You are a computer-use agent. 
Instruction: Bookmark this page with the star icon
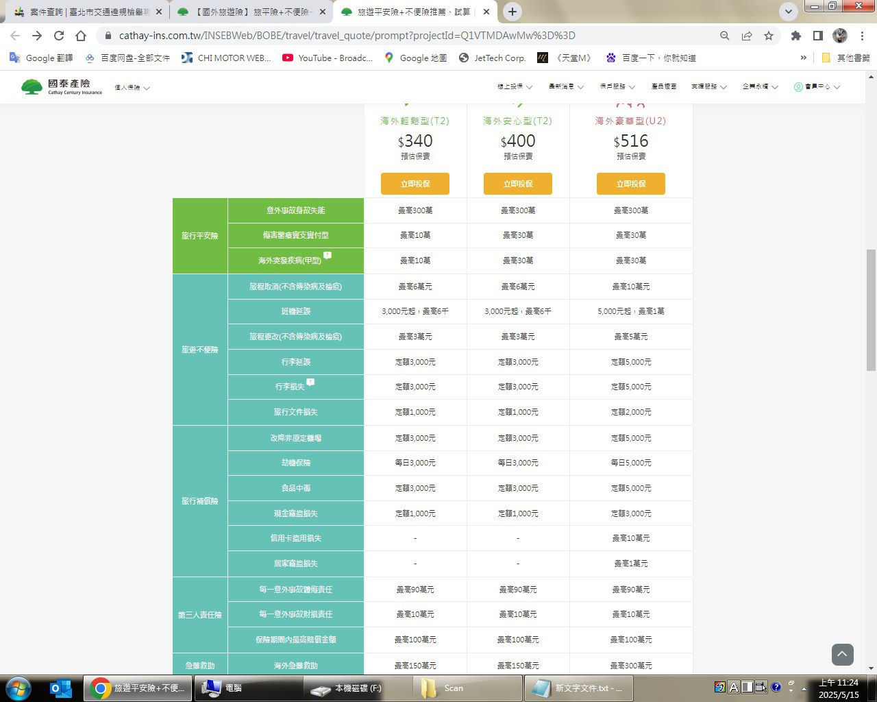point(769,36)
